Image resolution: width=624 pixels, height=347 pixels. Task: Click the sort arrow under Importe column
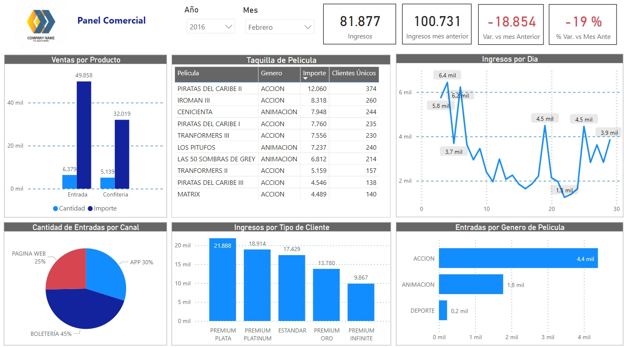[306, 78]
